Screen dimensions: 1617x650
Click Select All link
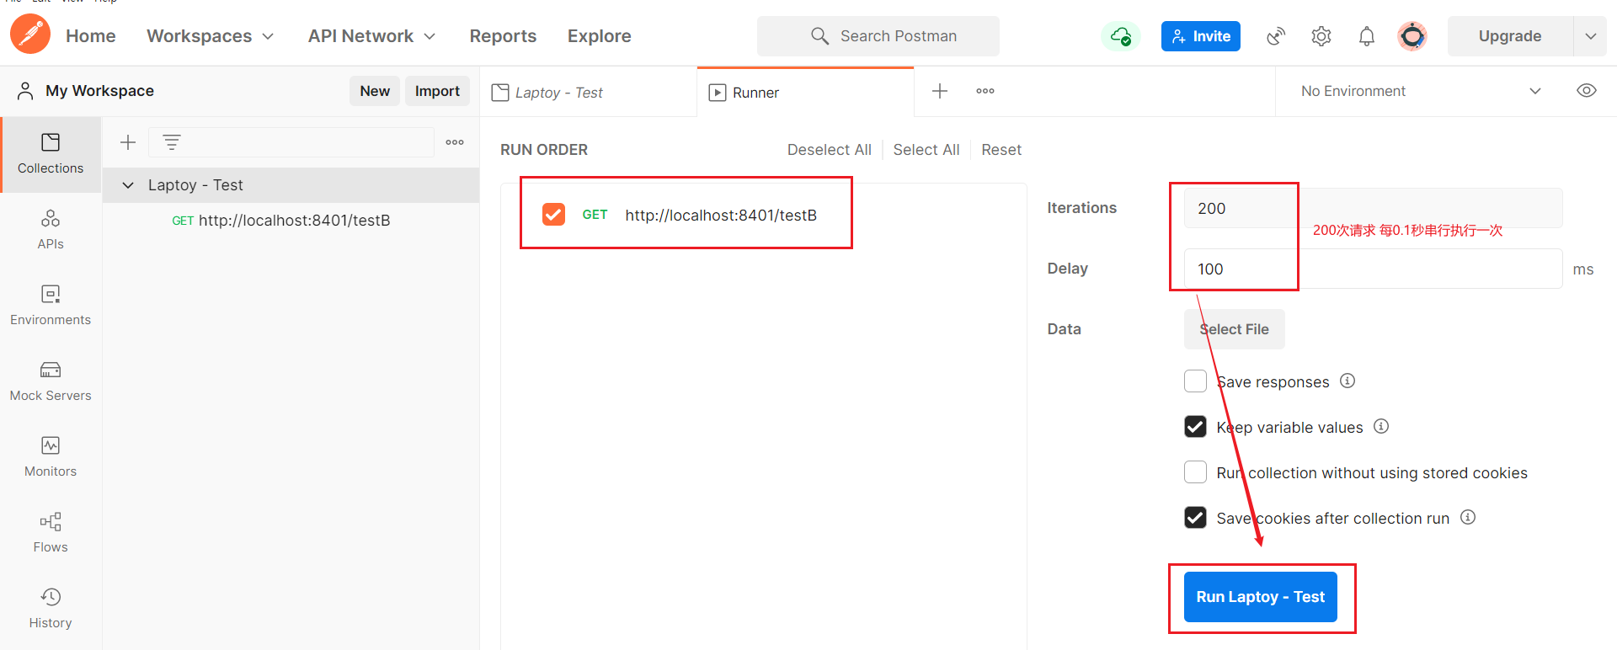click(926, 150)
